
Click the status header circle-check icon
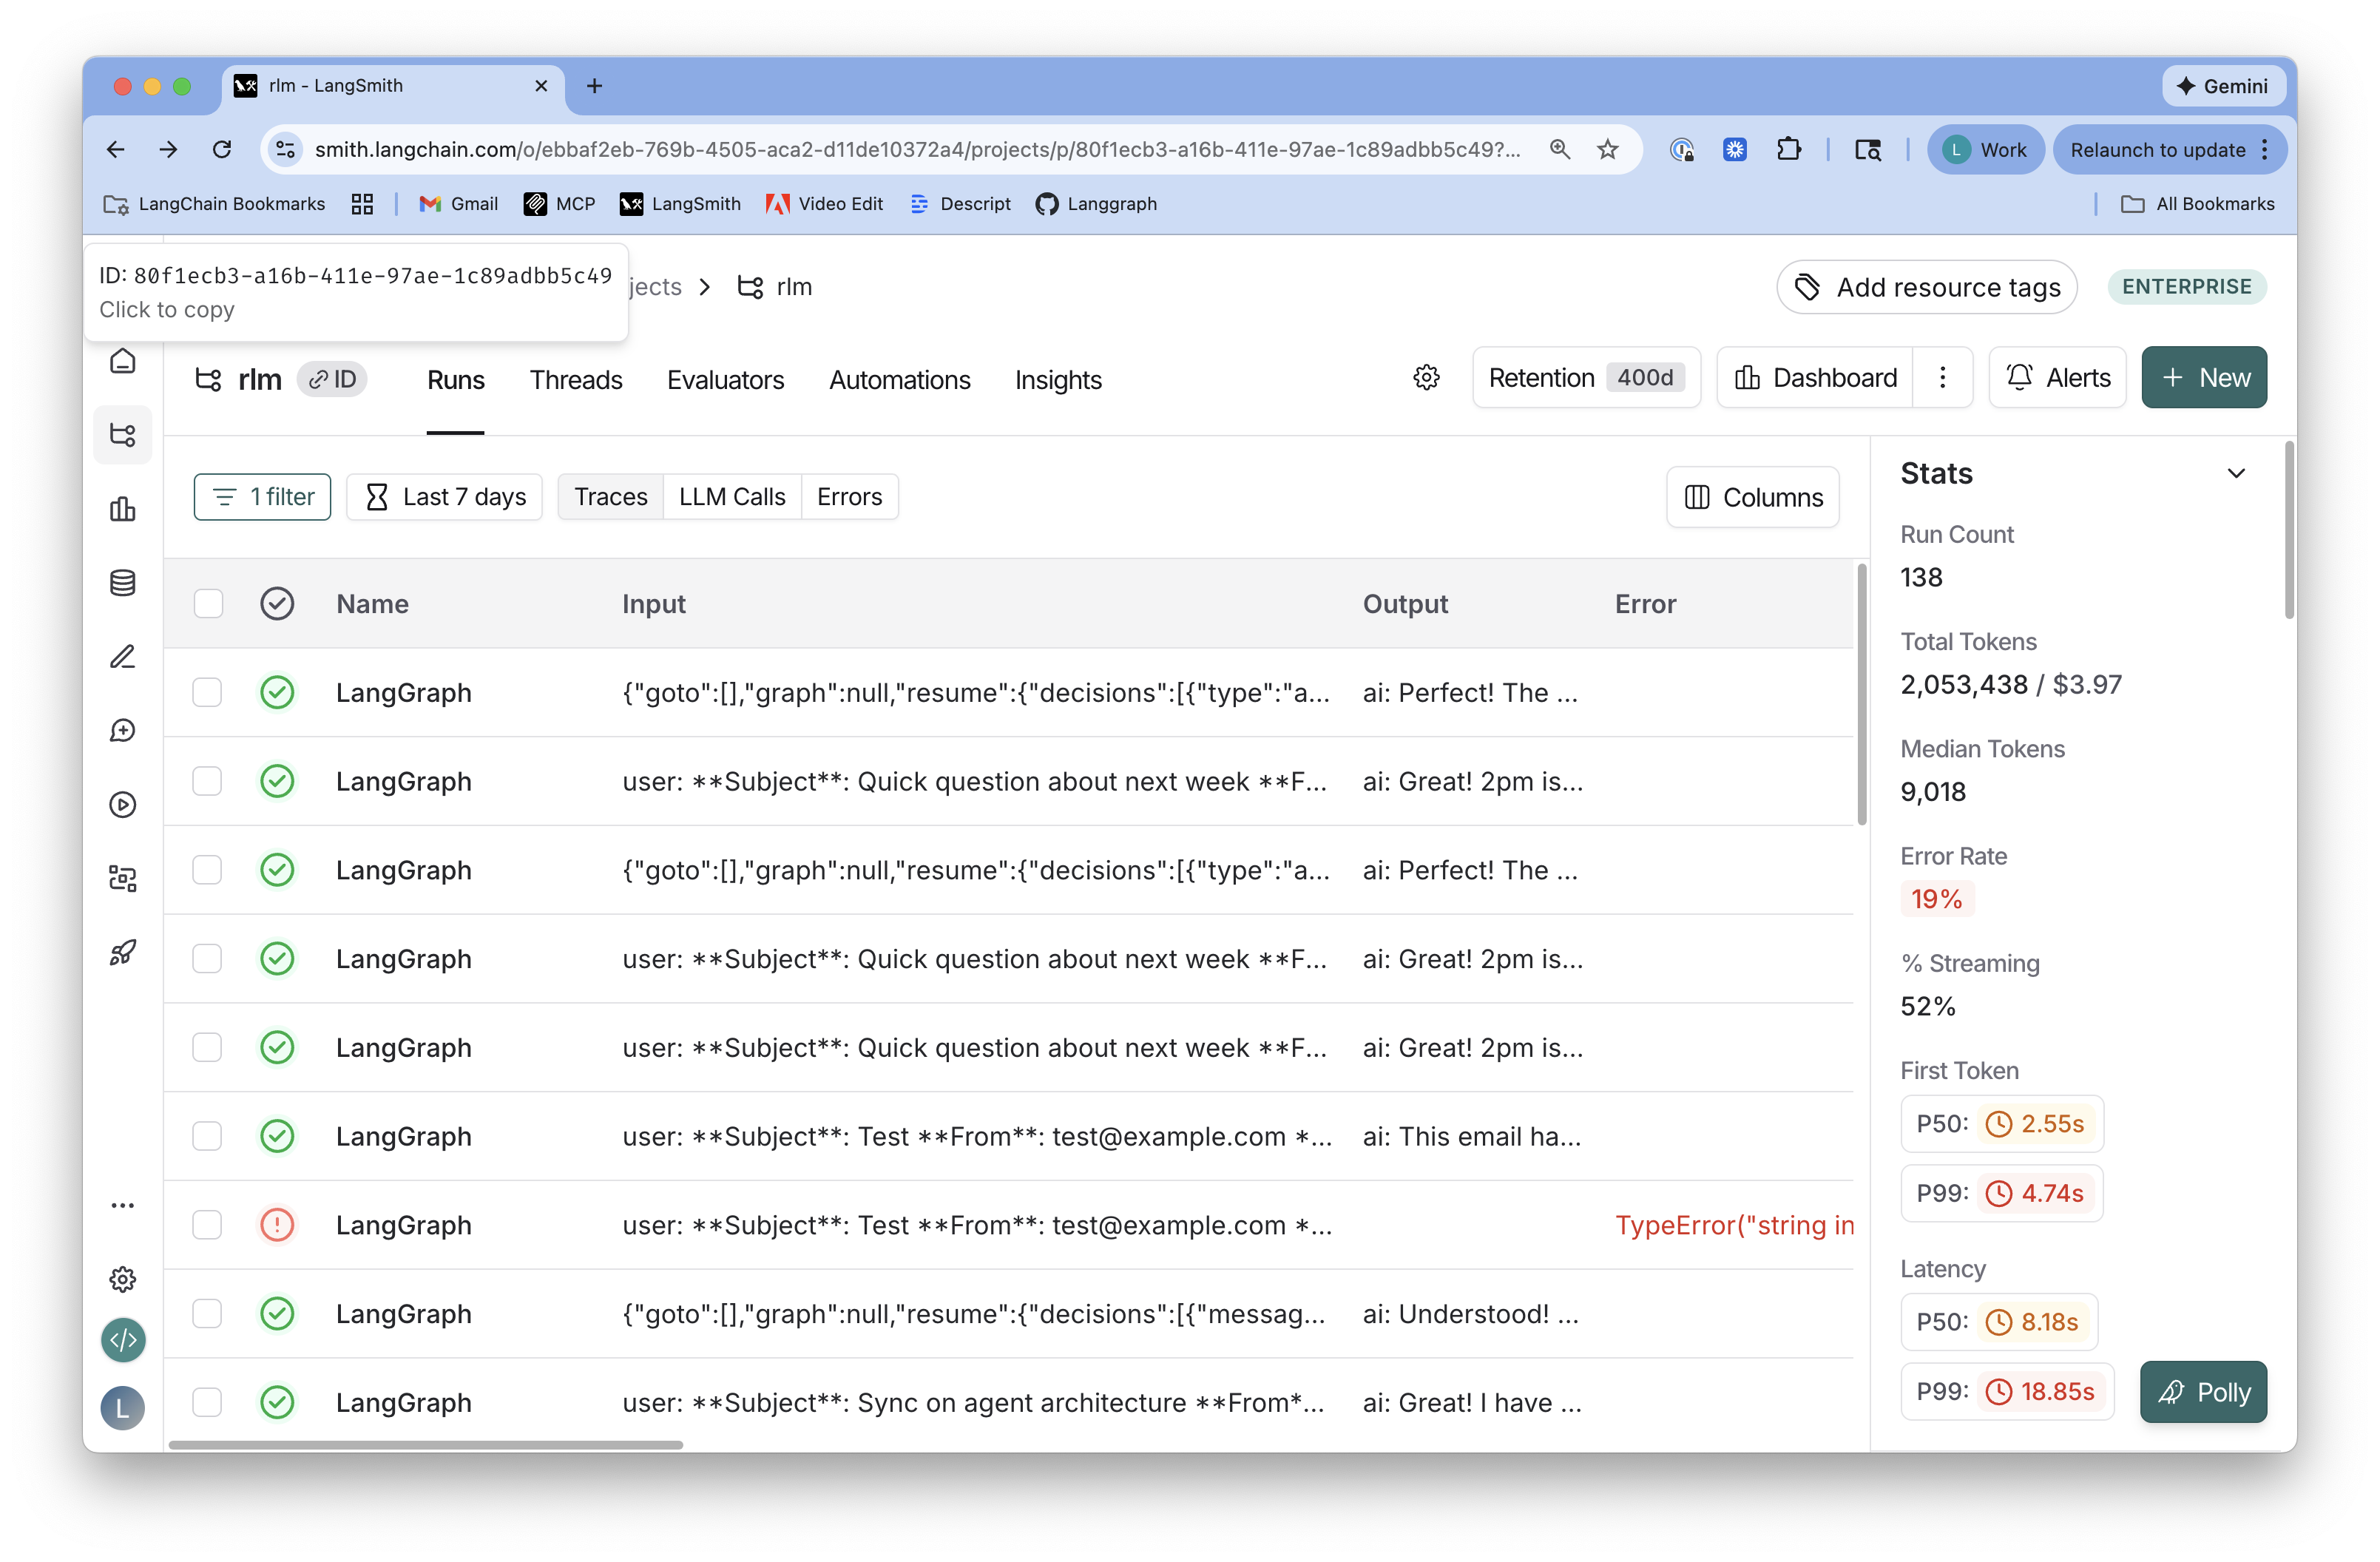(277, 603)
